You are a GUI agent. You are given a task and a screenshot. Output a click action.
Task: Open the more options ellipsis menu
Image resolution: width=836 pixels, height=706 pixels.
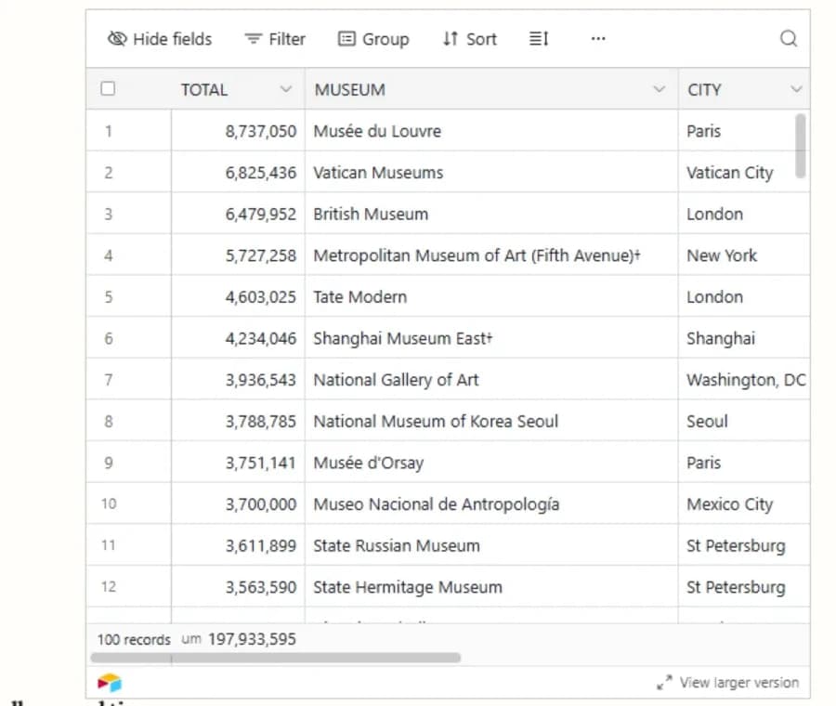pos(598,38)
